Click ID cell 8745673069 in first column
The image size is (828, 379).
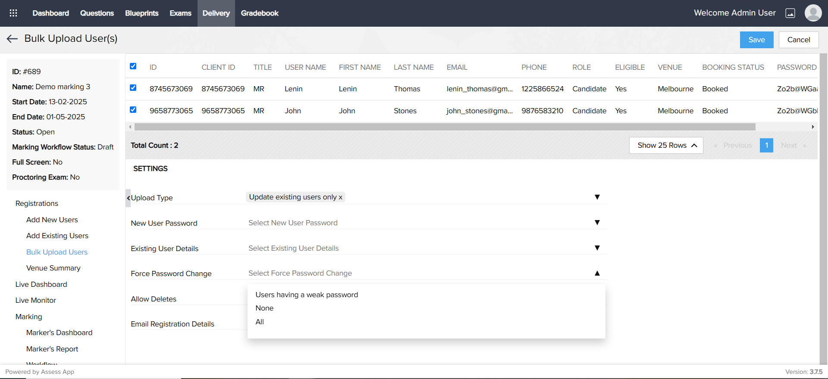point(171,89)
